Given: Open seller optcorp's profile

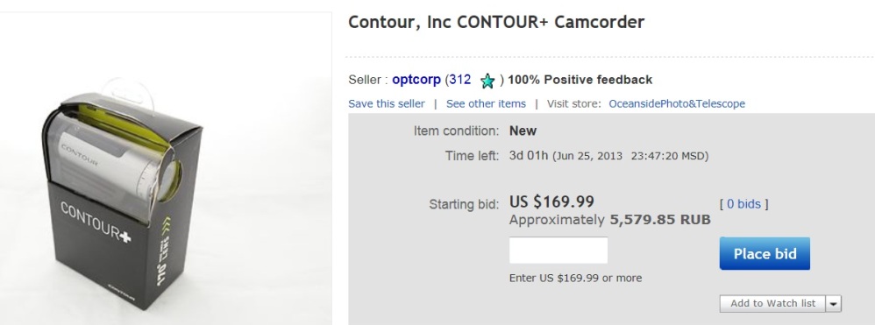Looking at the screenshot, I should [416, 80].
